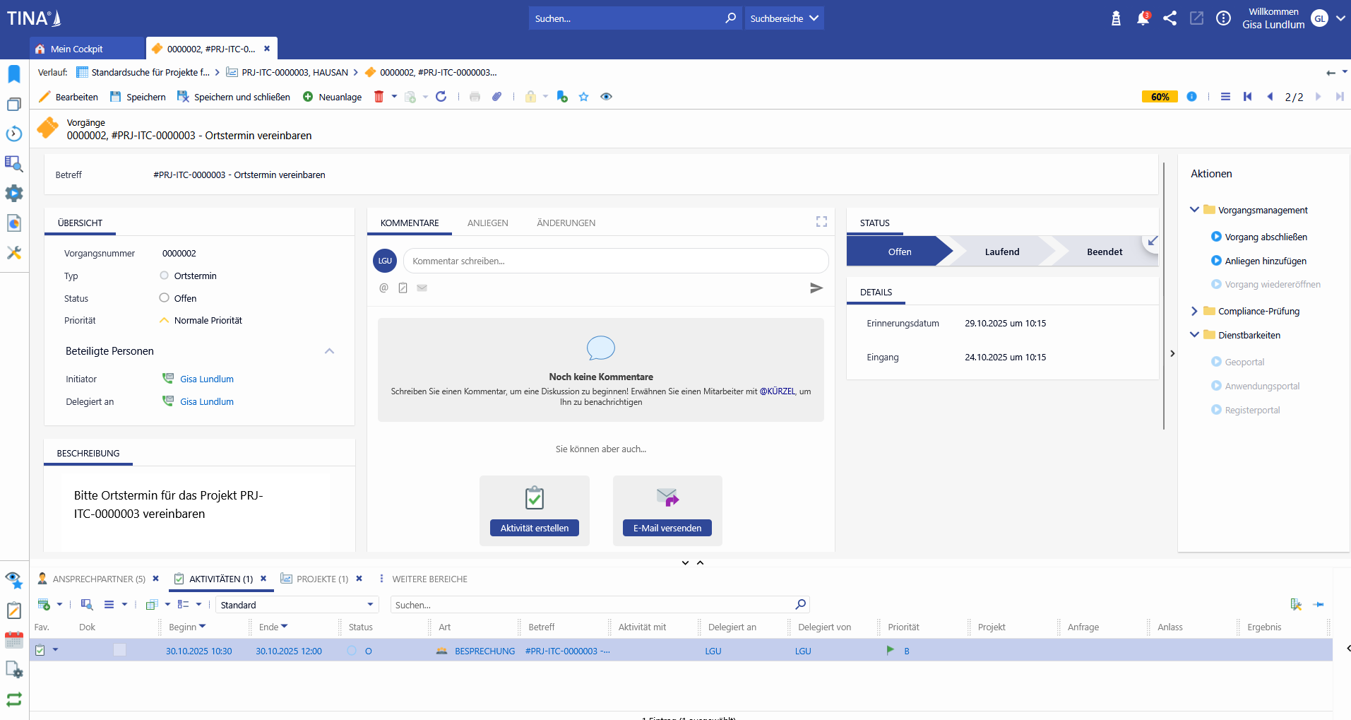Open the Suchbereiche dropdown
Viewport: 1351px width, 720px height.
784,18
